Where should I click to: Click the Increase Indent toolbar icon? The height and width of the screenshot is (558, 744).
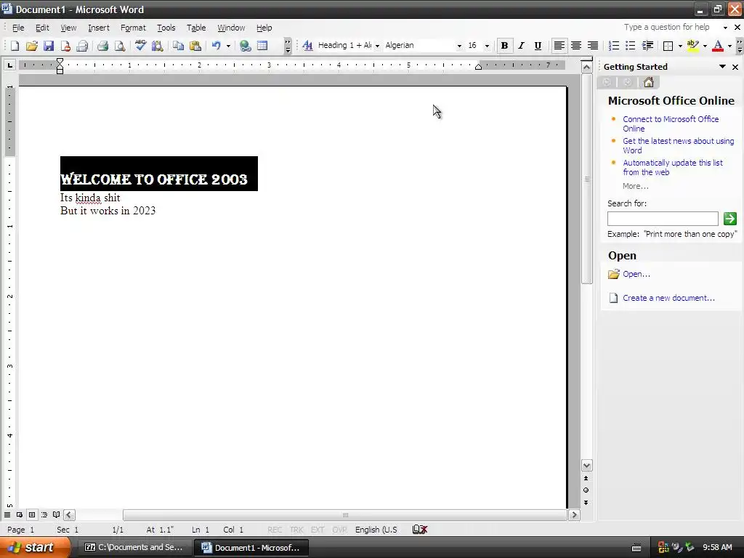pos(647,46)
